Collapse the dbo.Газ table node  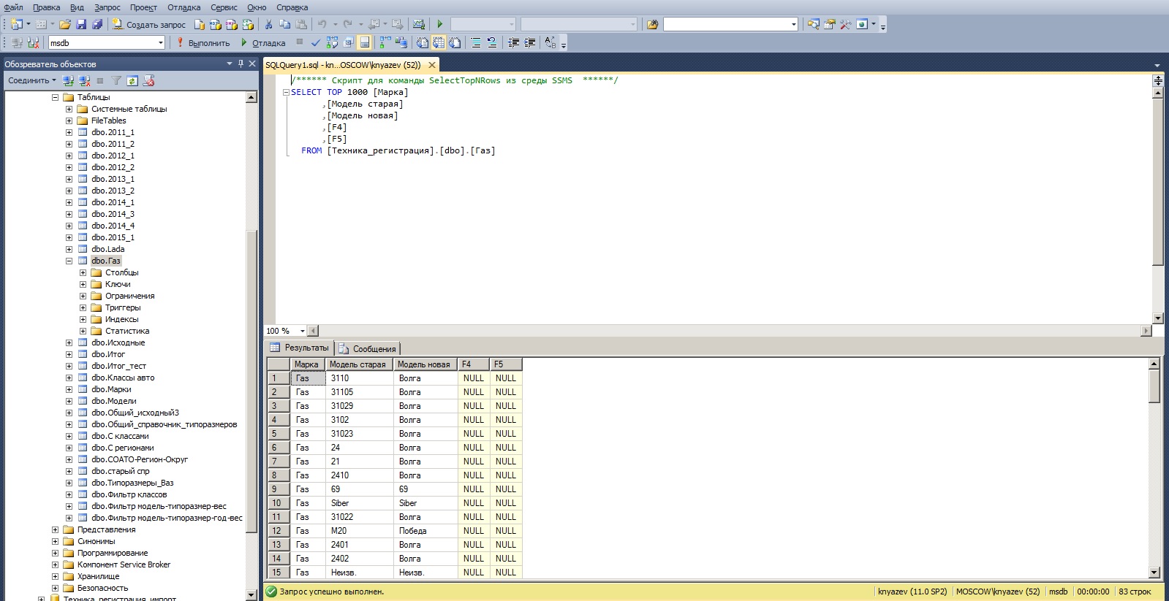pyautogui.click(x=69, y=261)
